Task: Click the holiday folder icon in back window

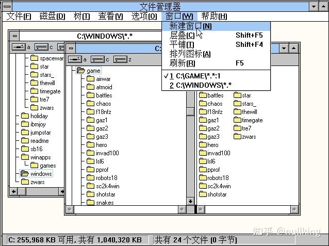Action: click(25, 116)
